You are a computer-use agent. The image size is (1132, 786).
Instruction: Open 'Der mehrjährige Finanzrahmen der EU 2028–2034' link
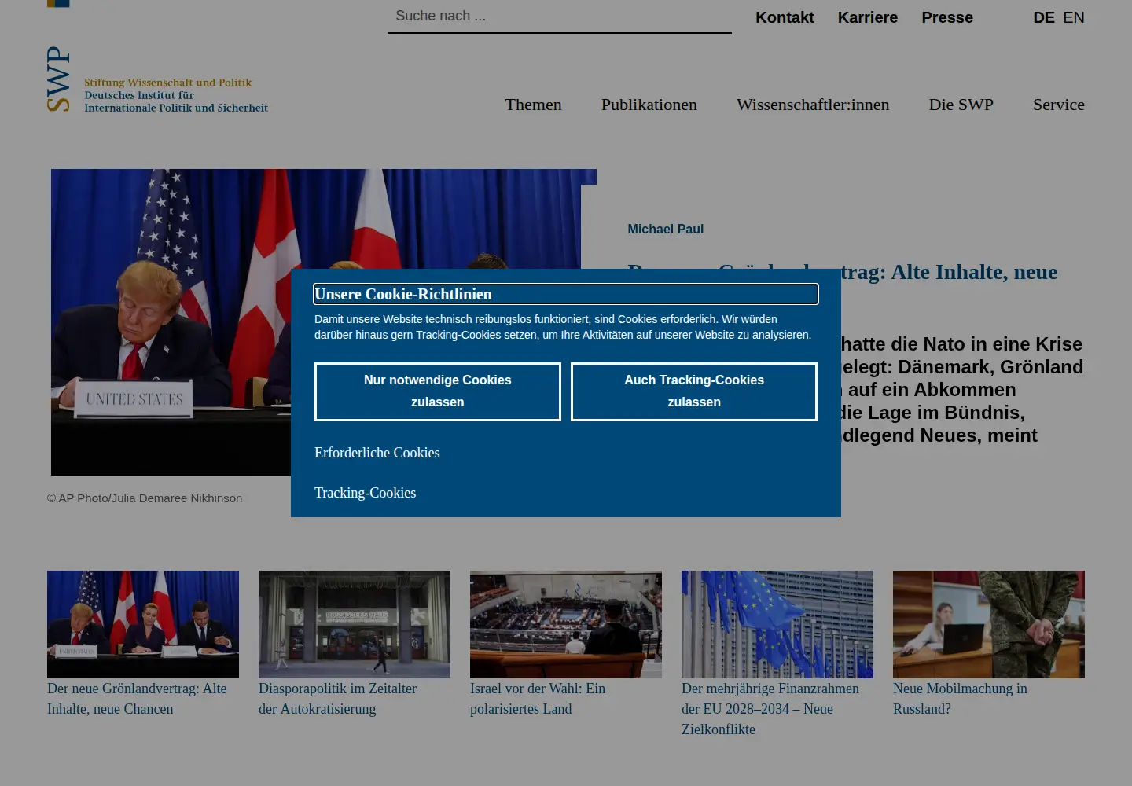point(770,709)
